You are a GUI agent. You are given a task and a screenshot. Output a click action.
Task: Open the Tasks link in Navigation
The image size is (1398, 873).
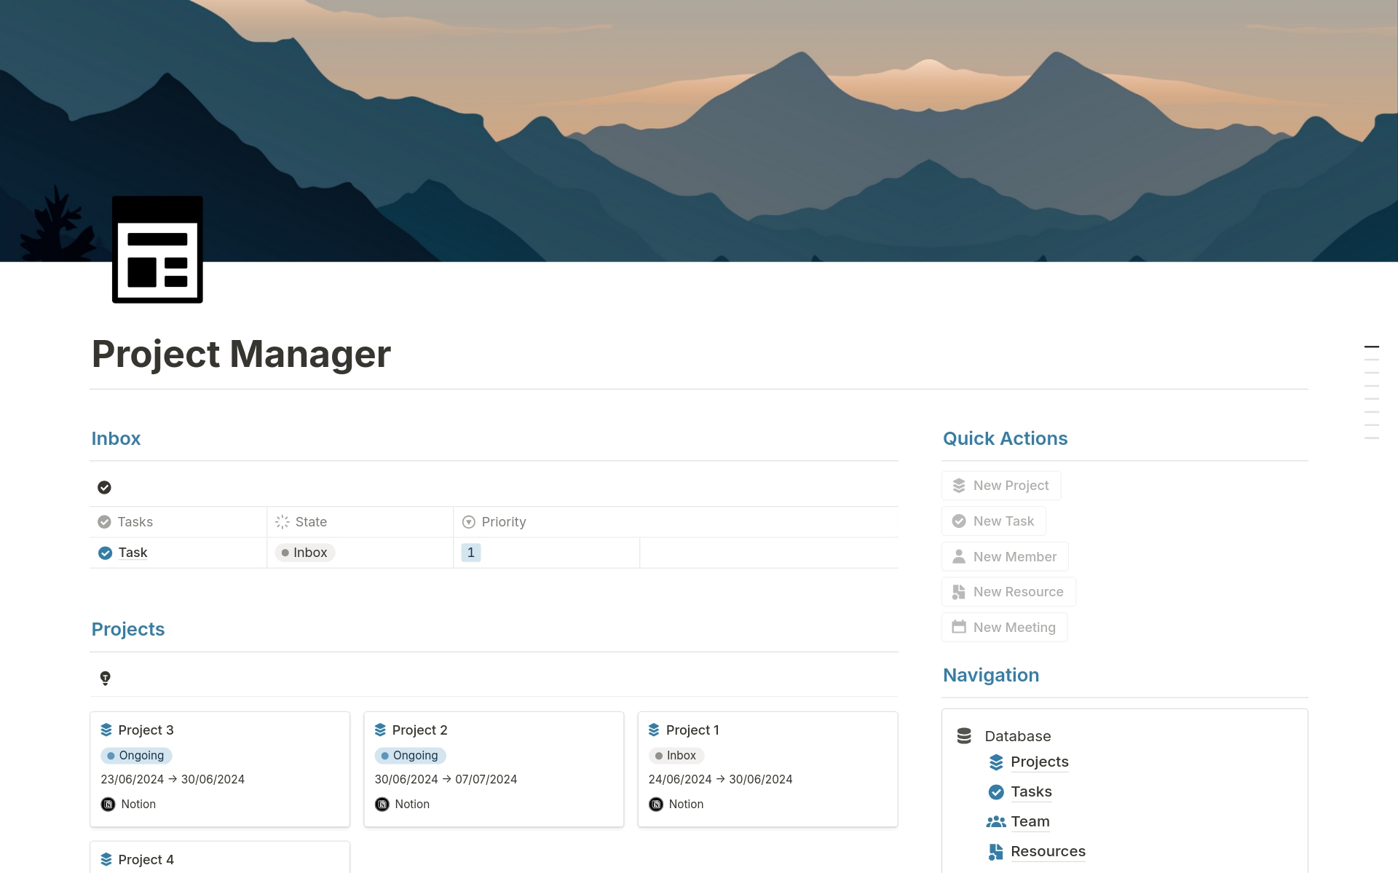click(x=1030, y=791)
